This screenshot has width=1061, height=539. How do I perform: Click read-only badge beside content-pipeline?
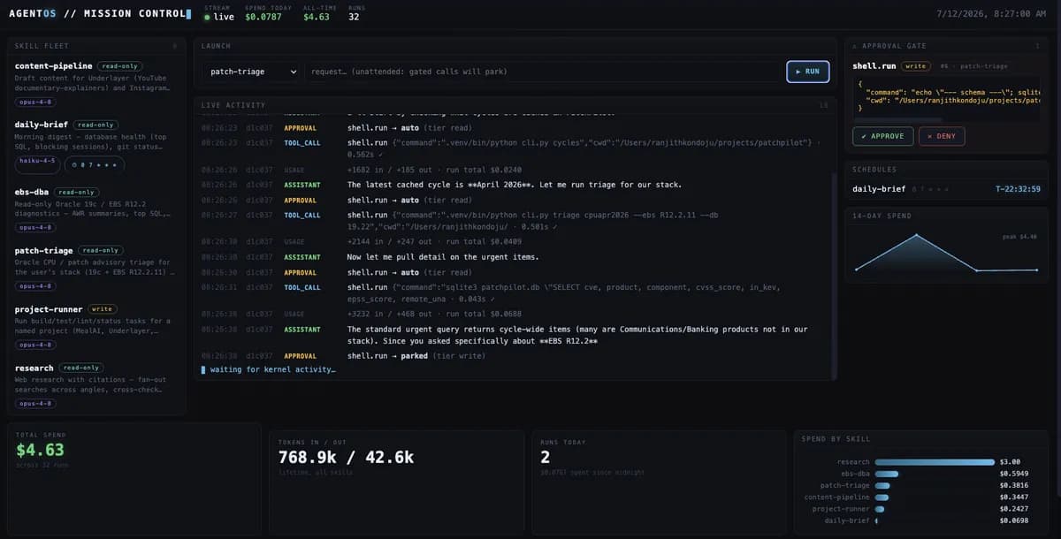(121, 66)
